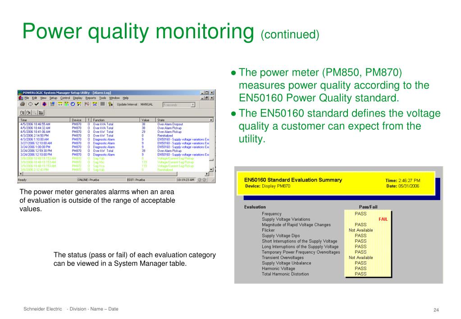Open the Edit menu
This screenshot has width=461, height=319.
(x=35, y=98)
